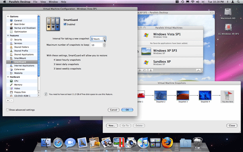Open SmartMount settings
Viewport: 243px width, 152px height.
tap(22, 58)
